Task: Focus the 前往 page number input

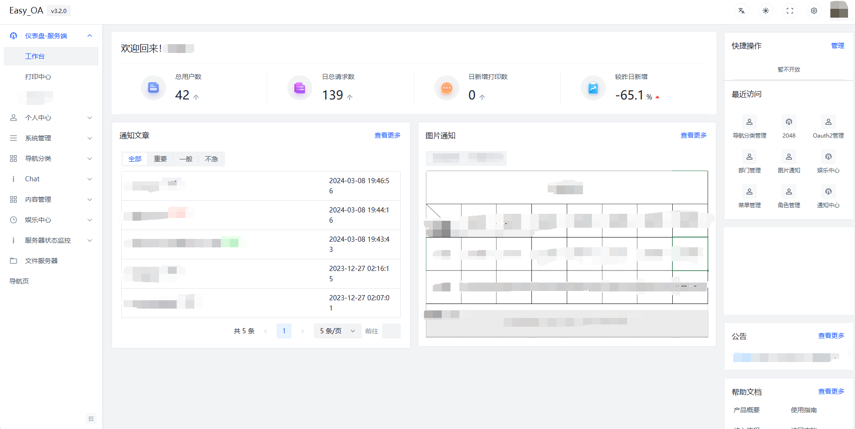Action: point(391,331)
